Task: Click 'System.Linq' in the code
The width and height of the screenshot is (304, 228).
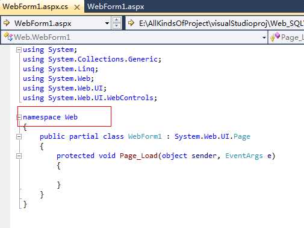Action: coord(71,69)
